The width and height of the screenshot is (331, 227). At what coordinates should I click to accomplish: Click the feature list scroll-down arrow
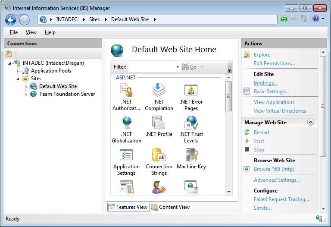[x=229, y=192]
